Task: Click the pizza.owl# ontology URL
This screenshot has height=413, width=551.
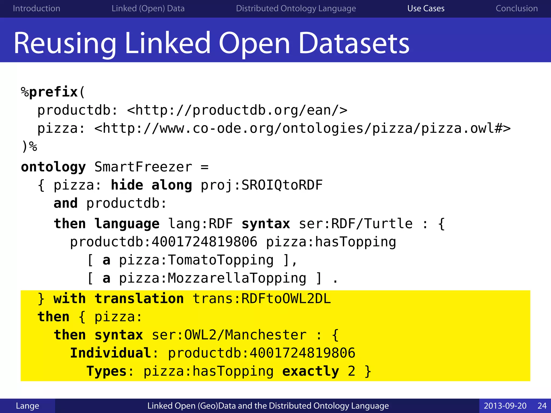Action: coord(302,128)
